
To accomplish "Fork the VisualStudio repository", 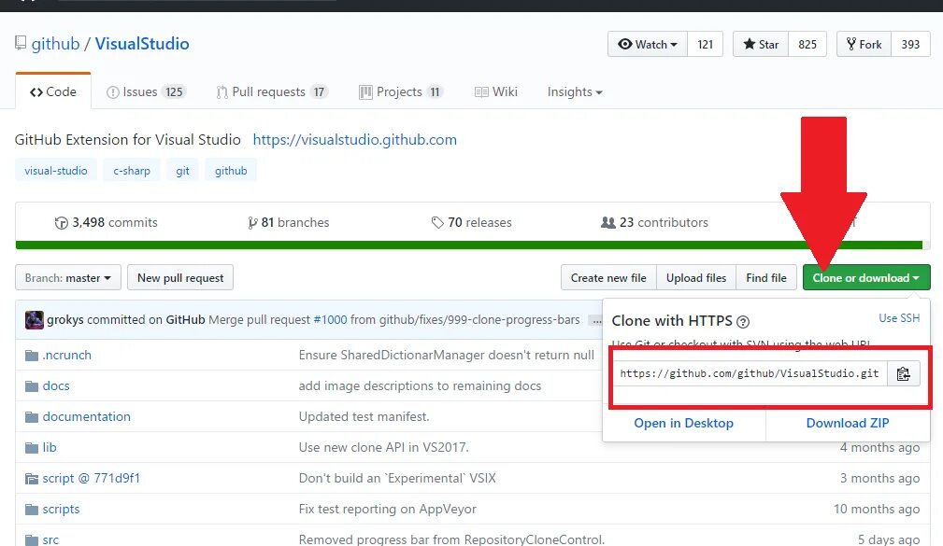I will (x=864, y=45).
